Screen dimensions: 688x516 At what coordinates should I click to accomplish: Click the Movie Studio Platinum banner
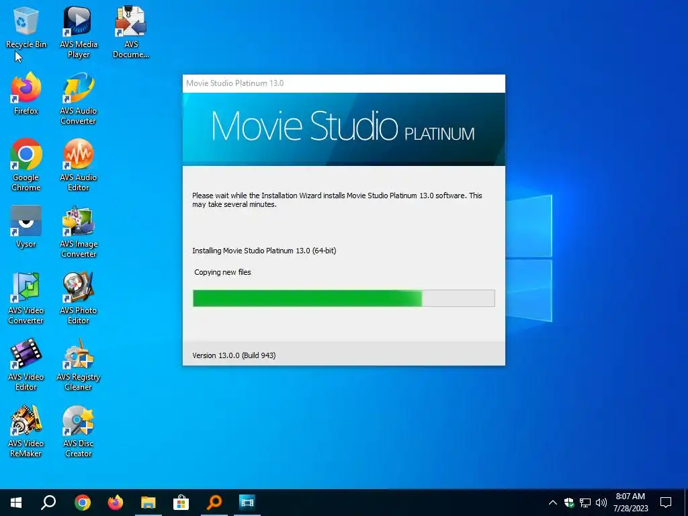pos(343,129)
